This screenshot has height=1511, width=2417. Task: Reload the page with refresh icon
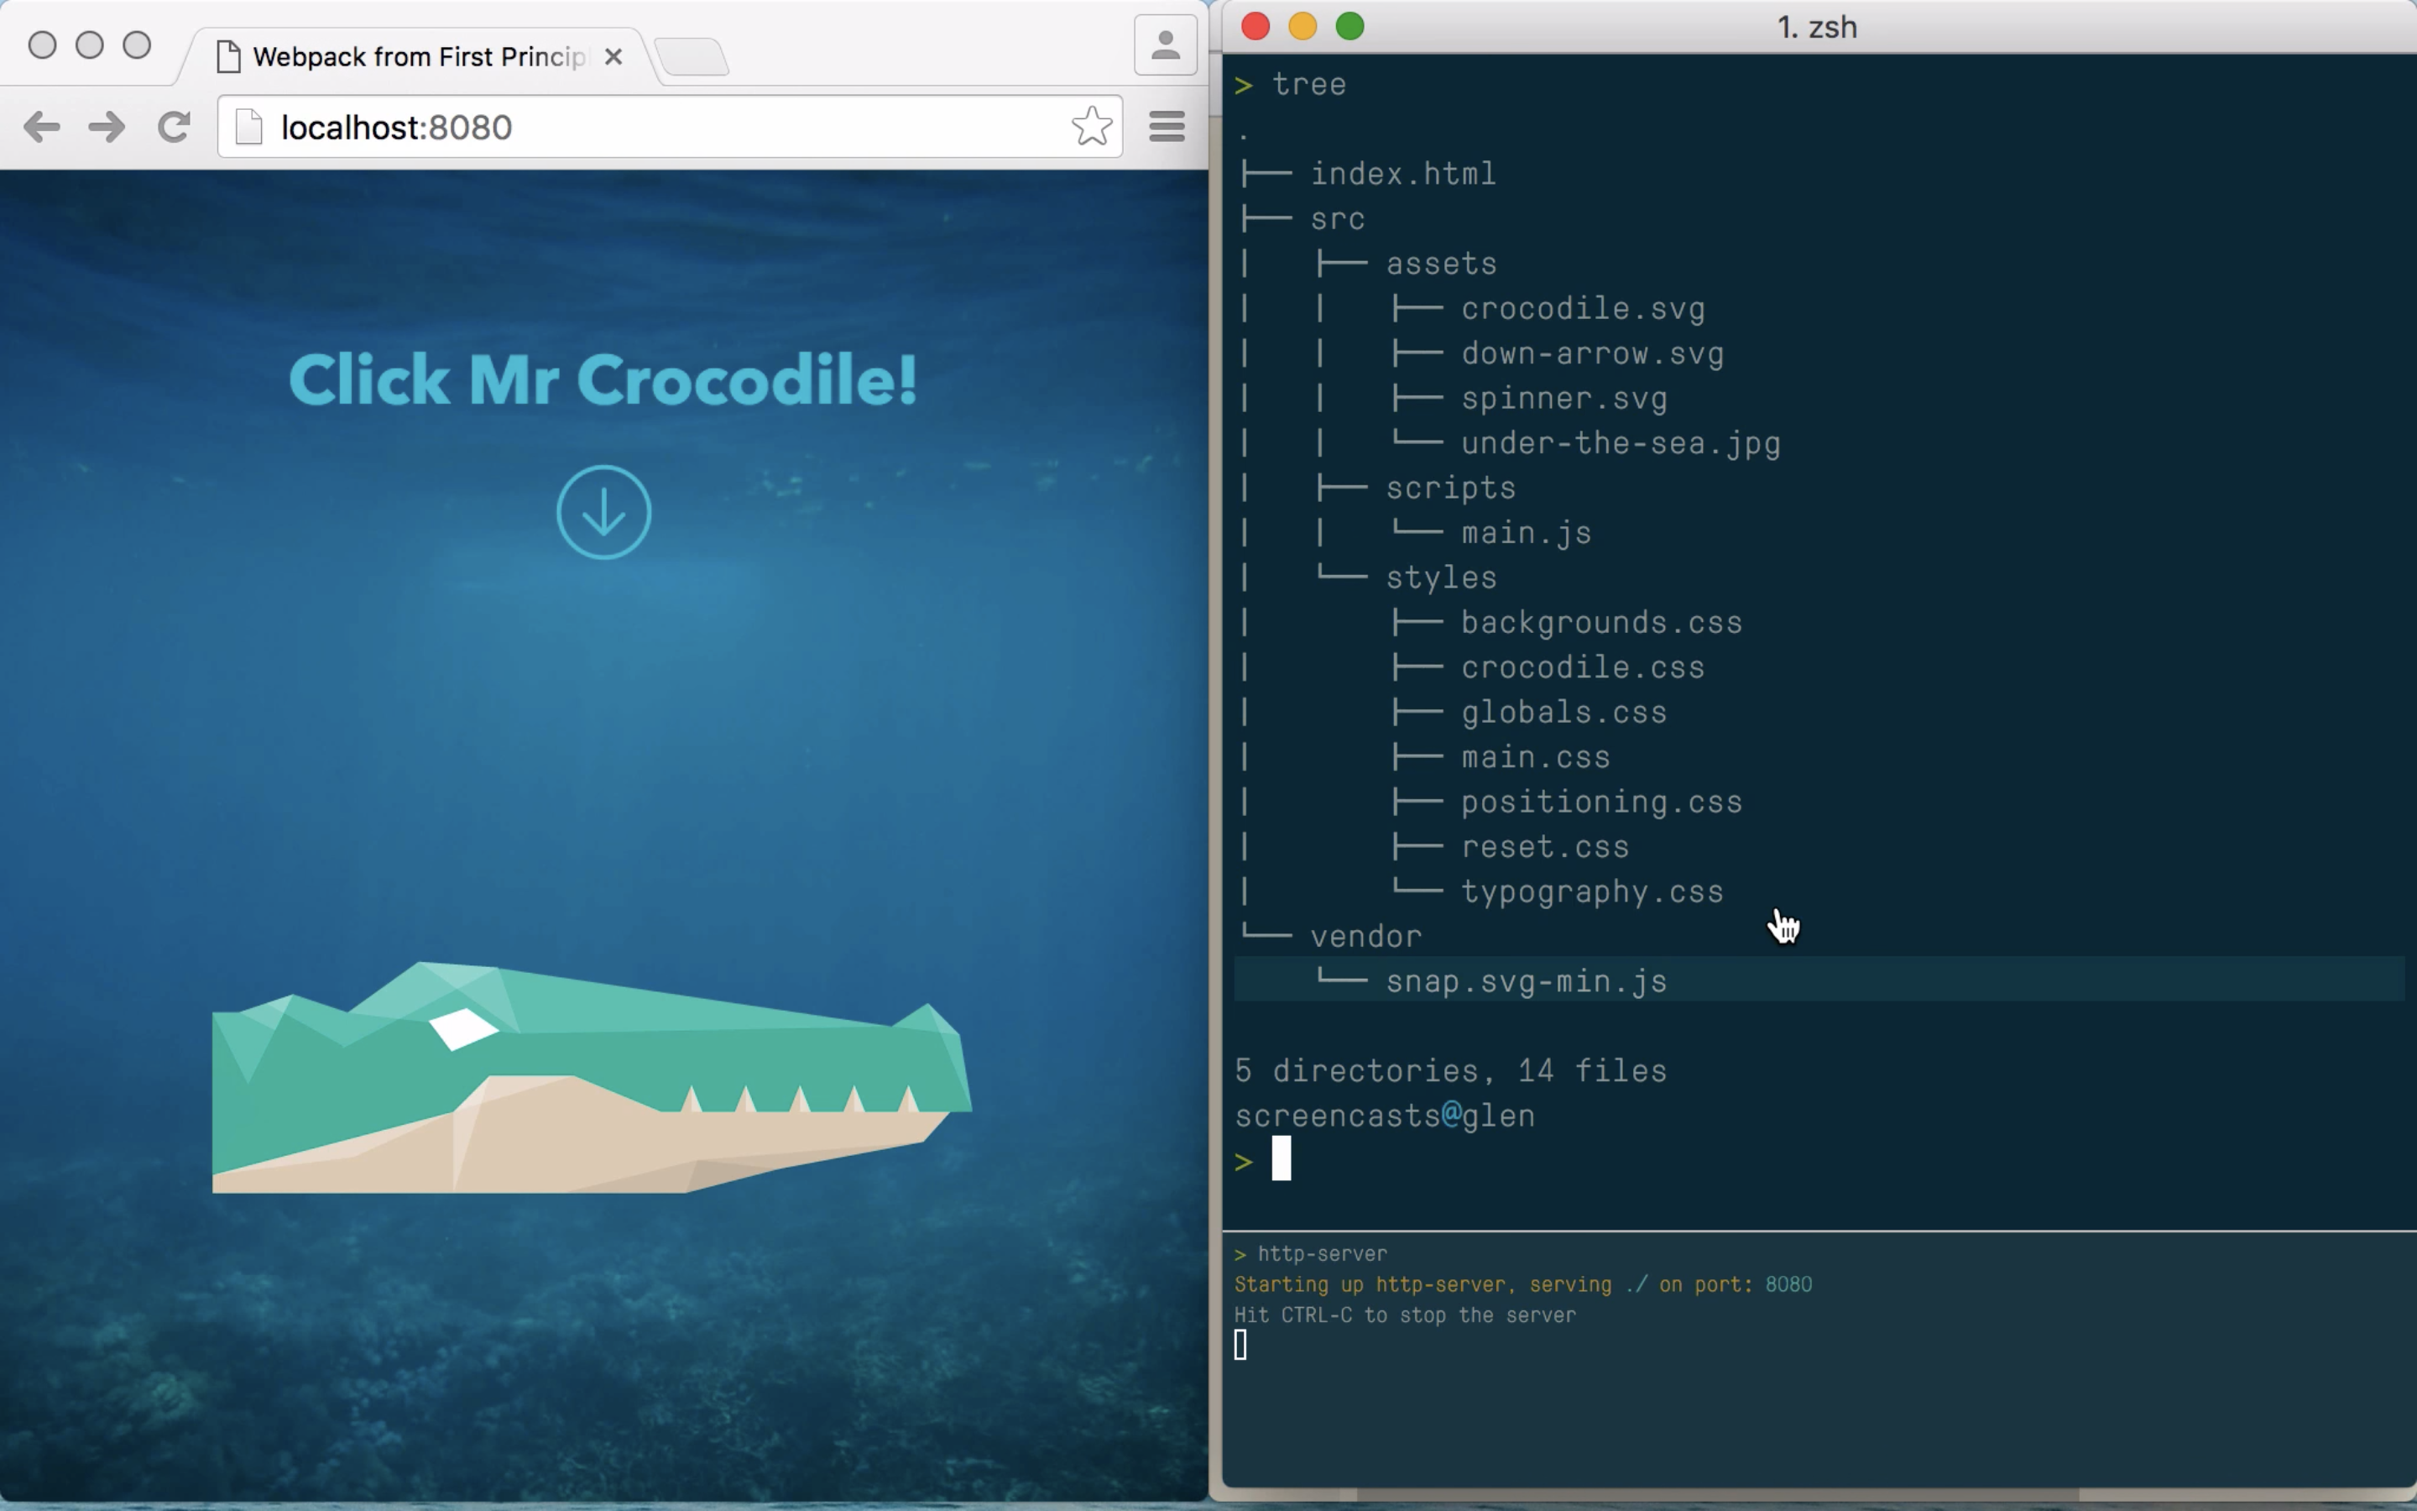174,127
